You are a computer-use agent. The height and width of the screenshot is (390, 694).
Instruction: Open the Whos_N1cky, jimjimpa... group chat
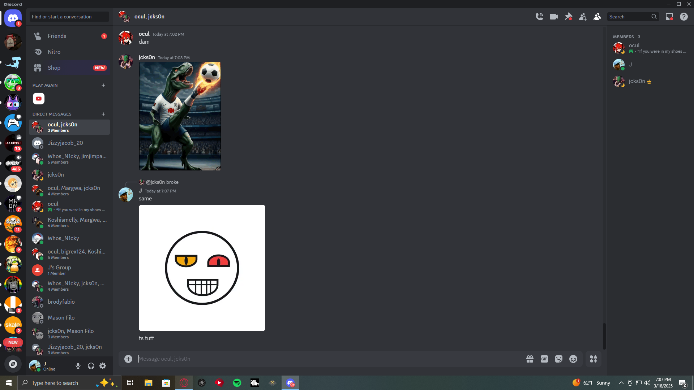[x=69, y=159]
